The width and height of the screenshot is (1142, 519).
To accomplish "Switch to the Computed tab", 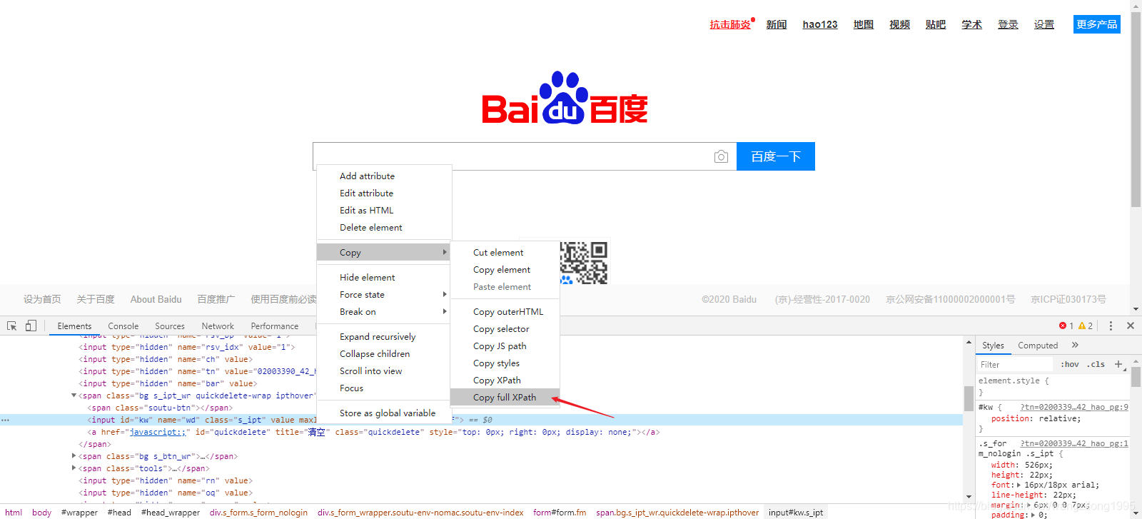I will point(1038,345).
